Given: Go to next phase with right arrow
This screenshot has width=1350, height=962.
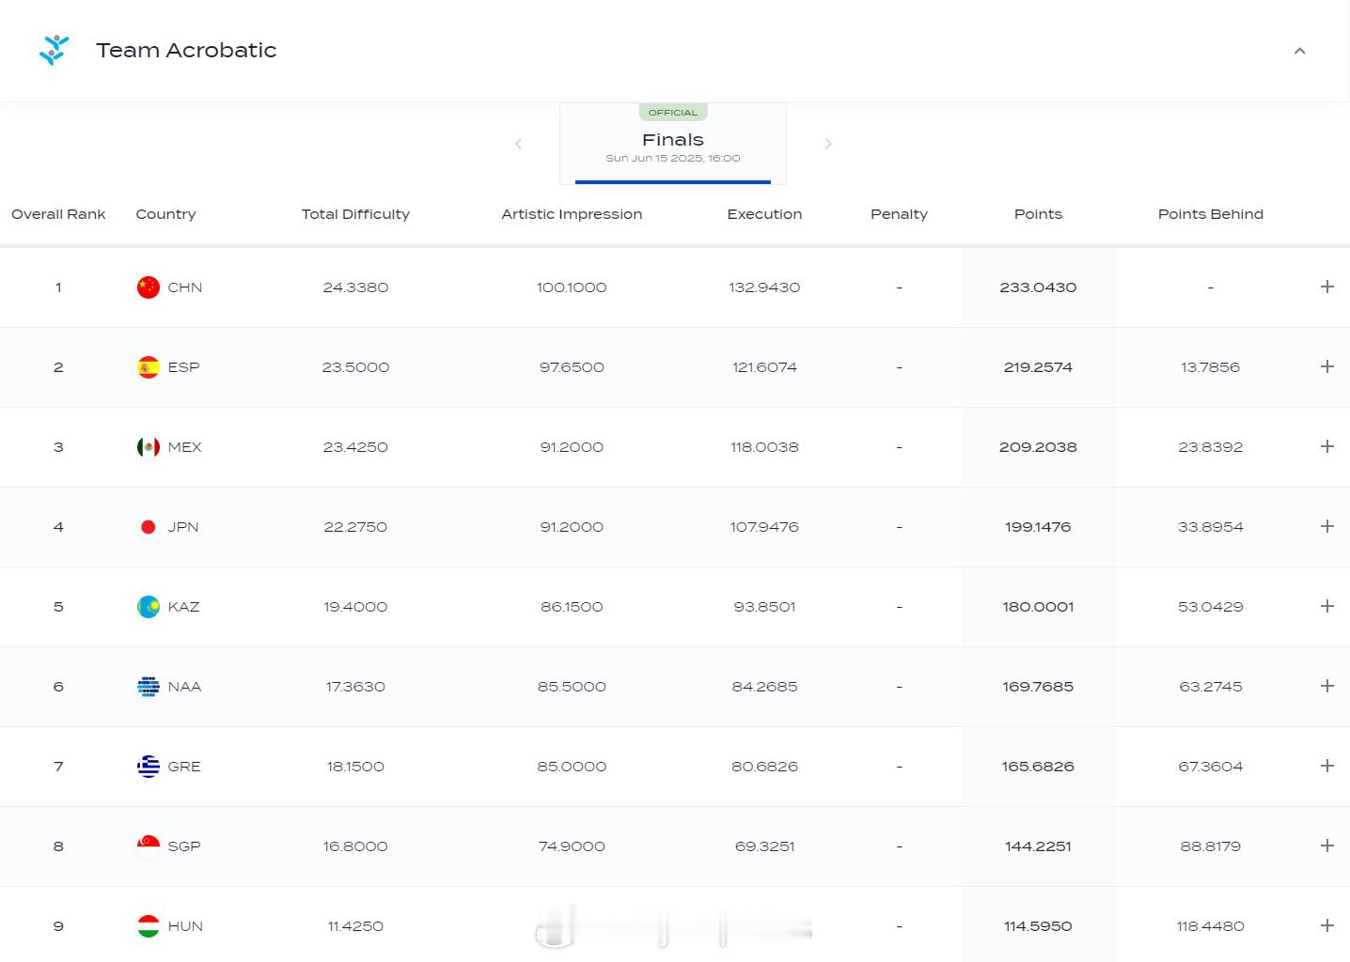Looking at the screenshot, I should tap(828, 144).
